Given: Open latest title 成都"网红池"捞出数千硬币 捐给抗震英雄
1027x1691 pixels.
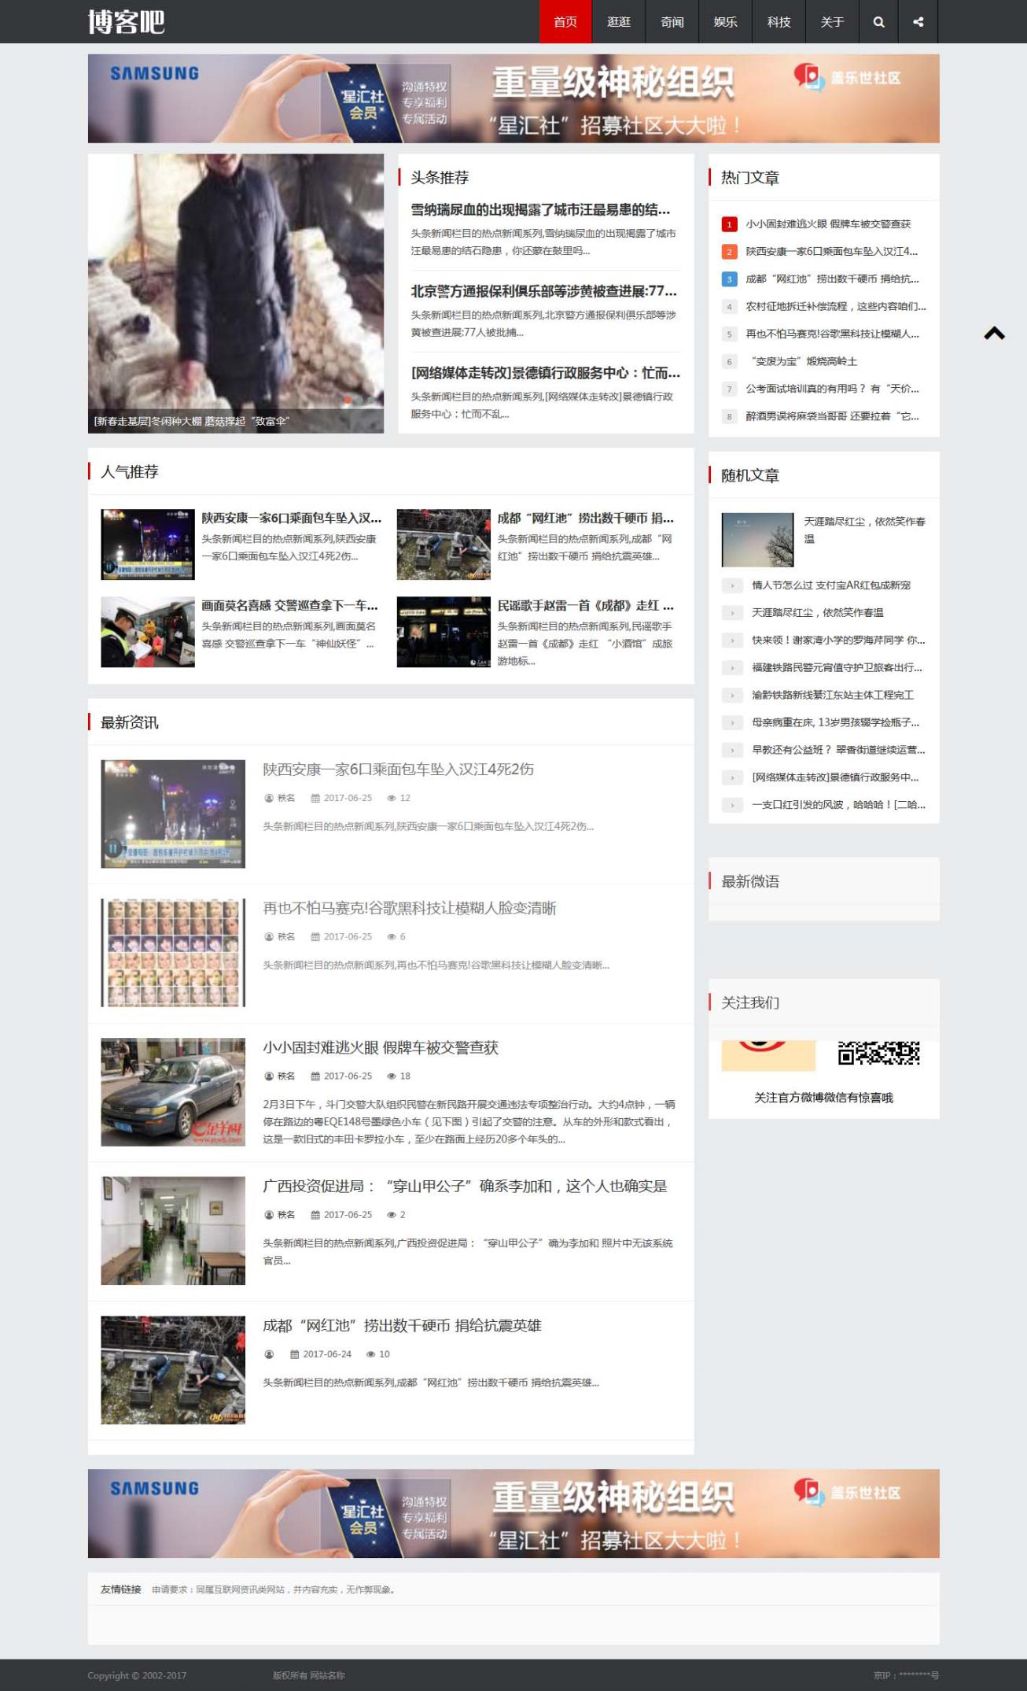Looking at the screenshot, I should pos(402,1326).
